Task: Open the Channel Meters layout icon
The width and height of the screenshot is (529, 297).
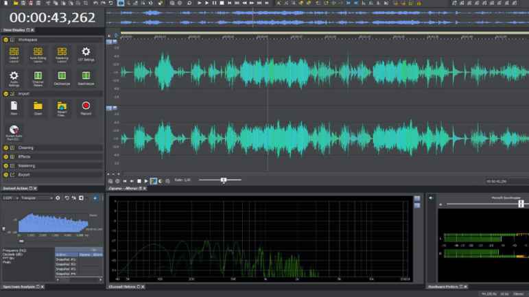Action: [x=38, y=75]
